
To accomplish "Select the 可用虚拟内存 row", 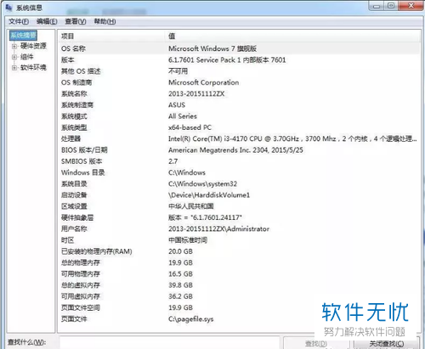I will 239,296.
